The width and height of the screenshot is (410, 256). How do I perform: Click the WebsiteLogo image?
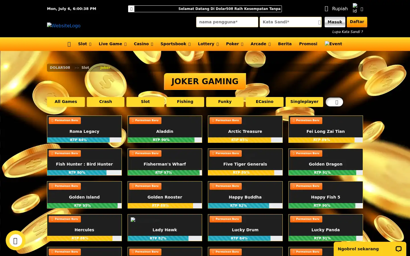tap(64, 26)
